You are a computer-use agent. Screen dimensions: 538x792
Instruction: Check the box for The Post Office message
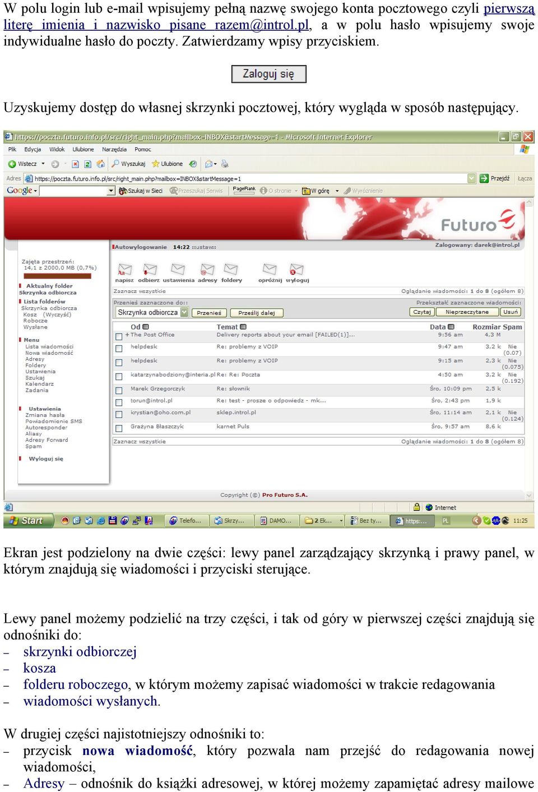(x=119, y=337)
